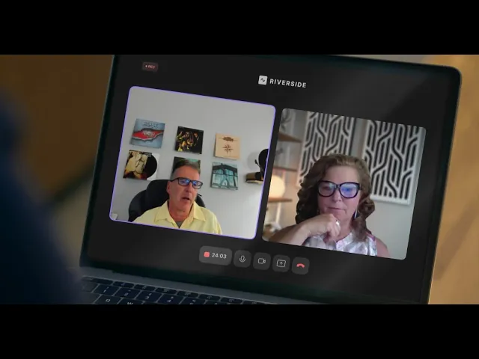
Task: Mute the microphone
Action: [x=242, y=259]
